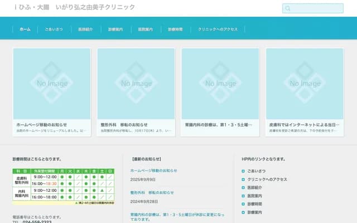Open the No Image thumbnail above 皮膚科ではインターネット card
Viewport: 357px width, 223px height.
pos(305,84)
